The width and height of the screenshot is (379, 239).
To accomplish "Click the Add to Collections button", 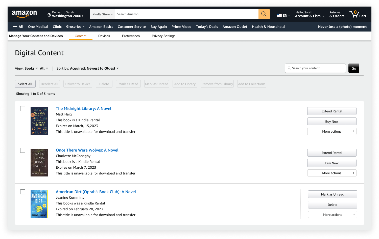I will (x=252, y=84).
